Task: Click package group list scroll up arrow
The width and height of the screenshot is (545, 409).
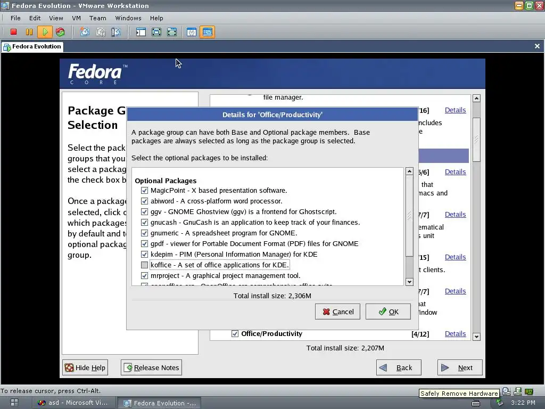Action: click(x=476, y=99)
